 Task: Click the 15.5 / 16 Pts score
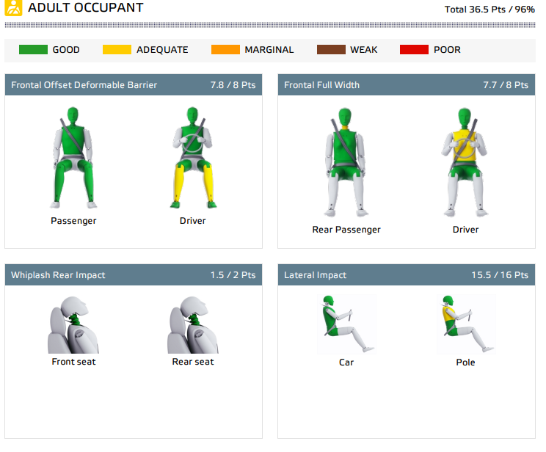pos(500,275)
